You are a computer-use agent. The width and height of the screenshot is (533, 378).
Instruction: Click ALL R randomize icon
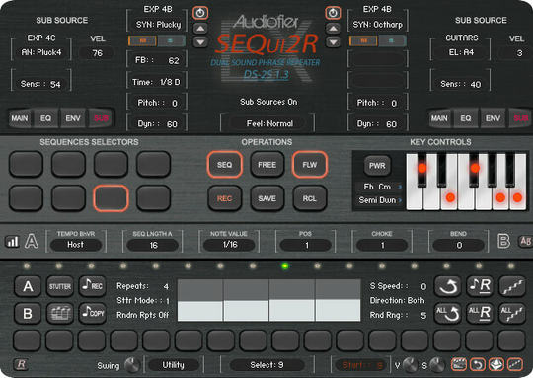tap(480, 313)
